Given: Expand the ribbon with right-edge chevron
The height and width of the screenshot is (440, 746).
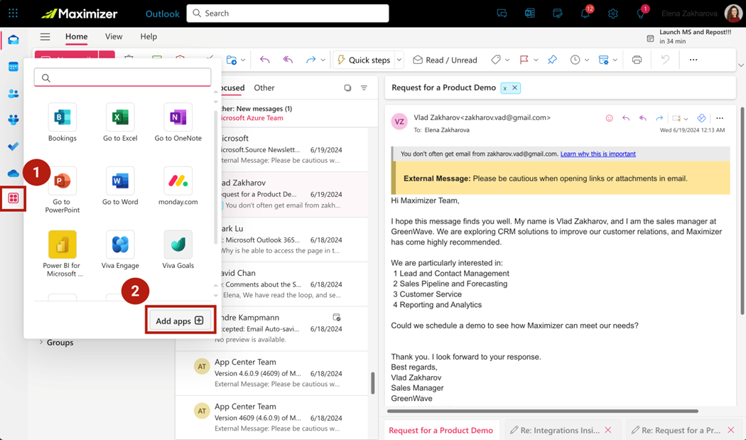Looking at the screenshot, I should click(x=741, y=65).
